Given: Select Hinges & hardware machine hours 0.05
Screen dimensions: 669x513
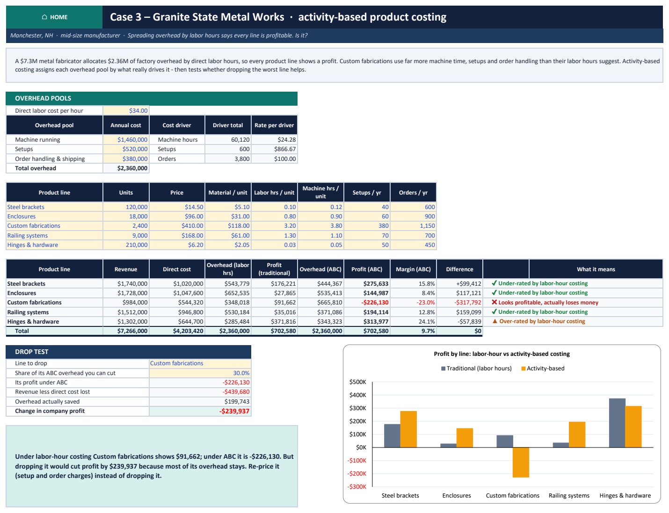Looking at the screenshot, I should 320,245.
